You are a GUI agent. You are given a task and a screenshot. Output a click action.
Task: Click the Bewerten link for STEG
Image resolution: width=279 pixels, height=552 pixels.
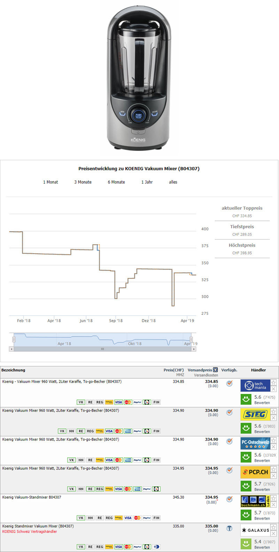pos(262,432)
